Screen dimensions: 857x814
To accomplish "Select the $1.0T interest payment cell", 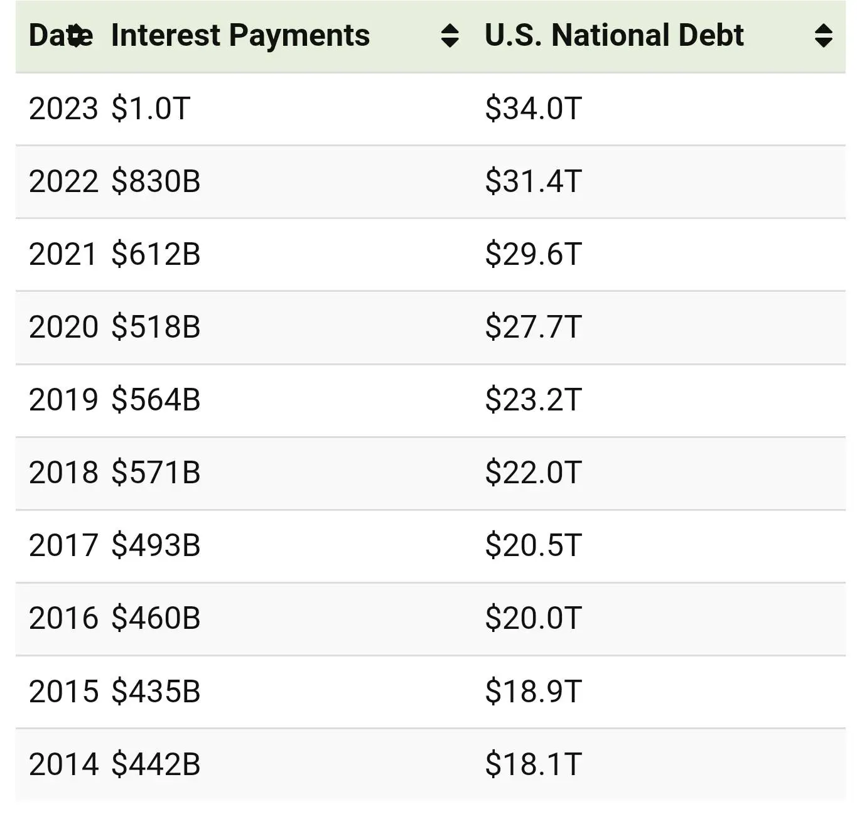I will (151, 109).
